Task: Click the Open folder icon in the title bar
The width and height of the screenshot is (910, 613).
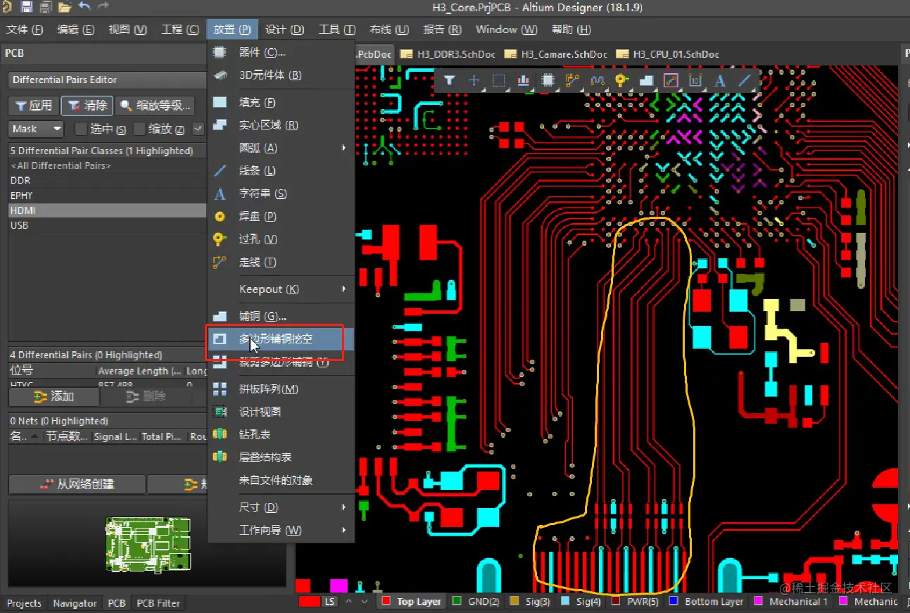Action: tap(65, 8)
